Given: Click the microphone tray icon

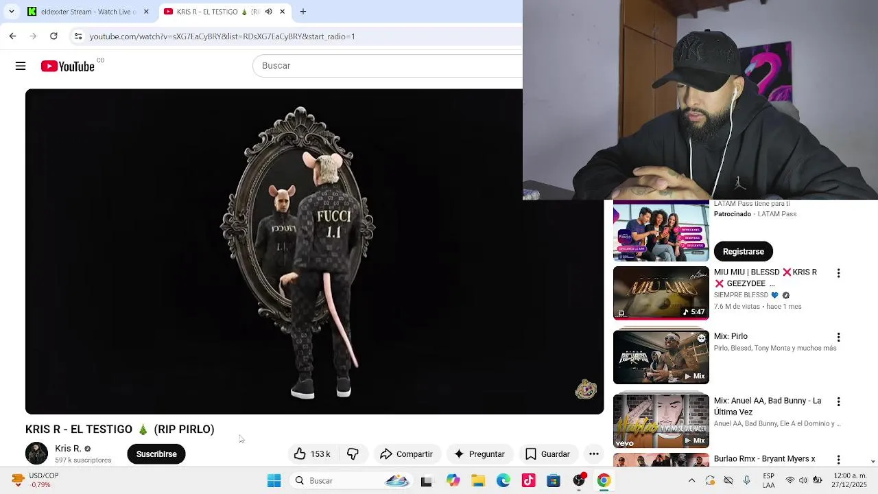Looking at the screenshot, I should [747, 480].
